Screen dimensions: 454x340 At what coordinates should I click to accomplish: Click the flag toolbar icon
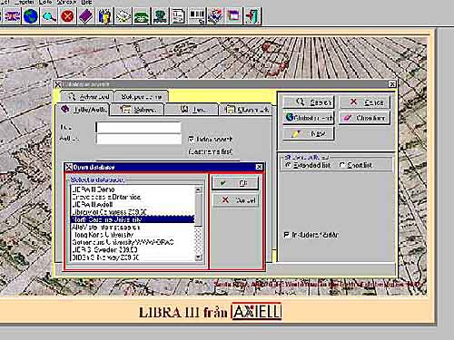(x=12, y=15)
